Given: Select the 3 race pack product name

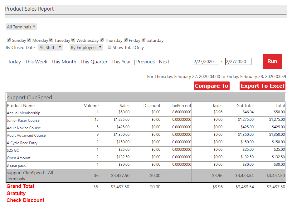Looking at the screenshot, I should (16, 165).
